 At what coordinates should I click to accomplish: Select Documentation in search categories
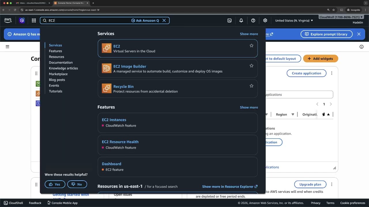coord(61,62)
